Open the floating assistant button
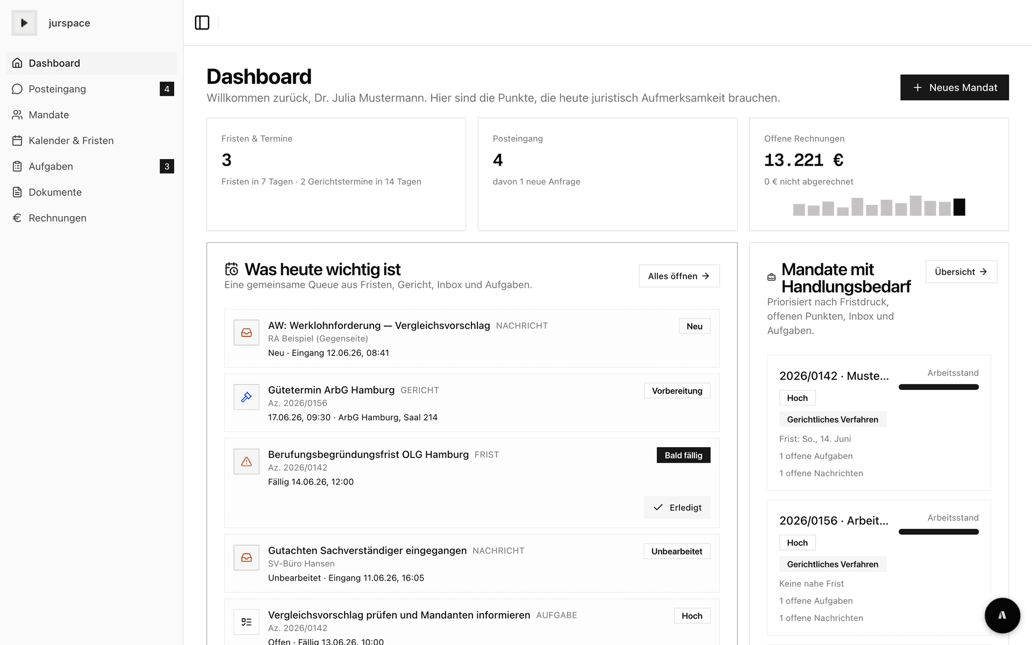The height and width of the screenshot is (645, 1032). pyautogui.click(x=1002, y=615)
